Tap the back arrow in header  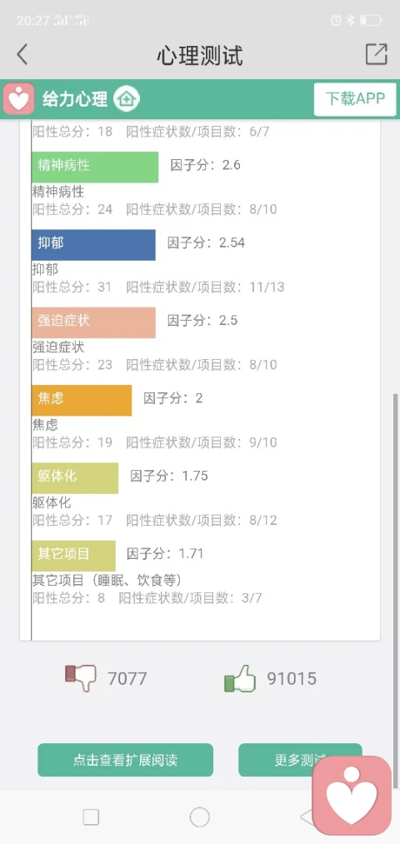[22, 55]
